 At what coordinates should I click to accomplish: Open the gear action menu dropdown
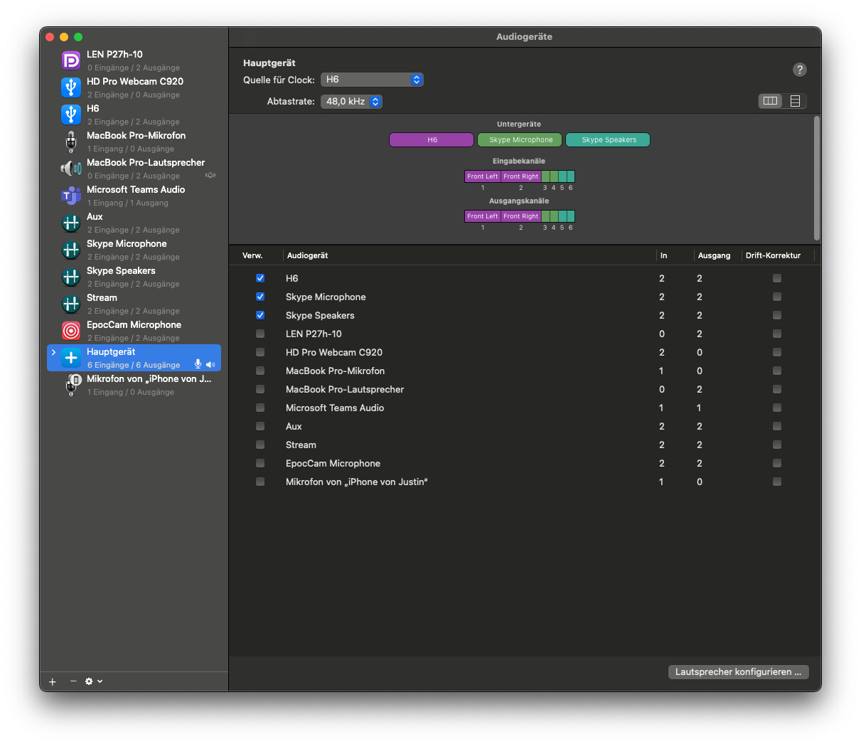pyautogui.click(x=94, y=681)
